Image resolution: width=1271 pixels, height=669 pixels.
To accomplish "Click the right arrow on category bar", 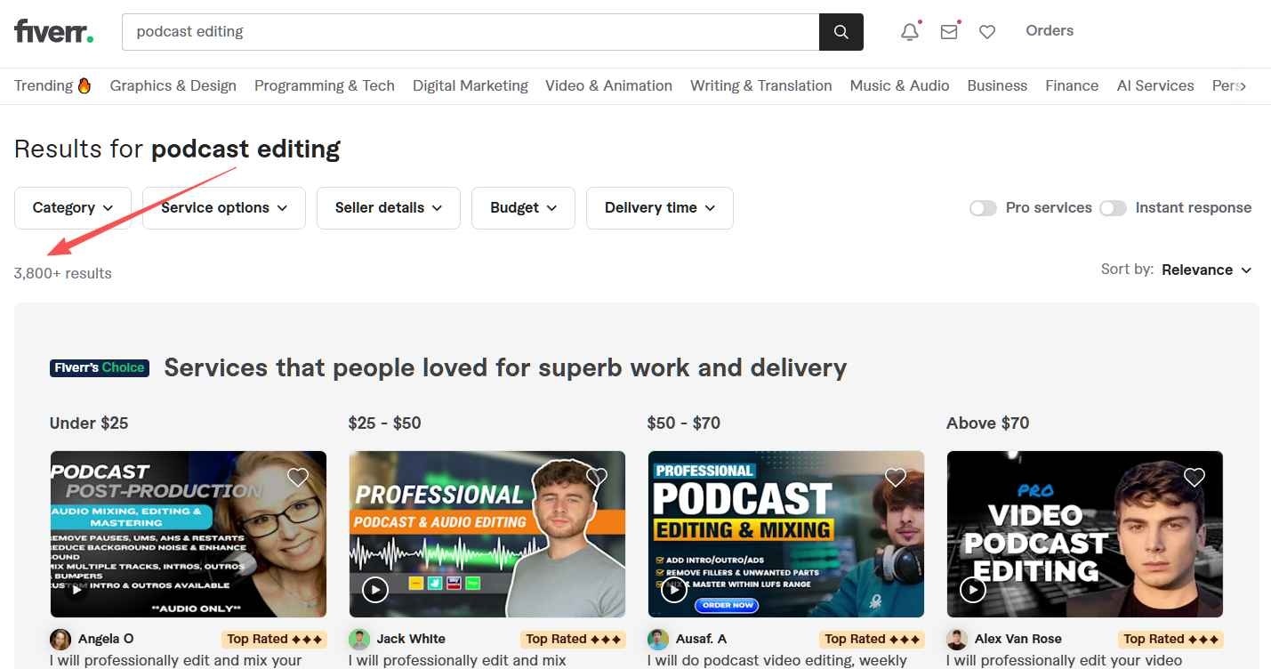I will (1242, 85).
